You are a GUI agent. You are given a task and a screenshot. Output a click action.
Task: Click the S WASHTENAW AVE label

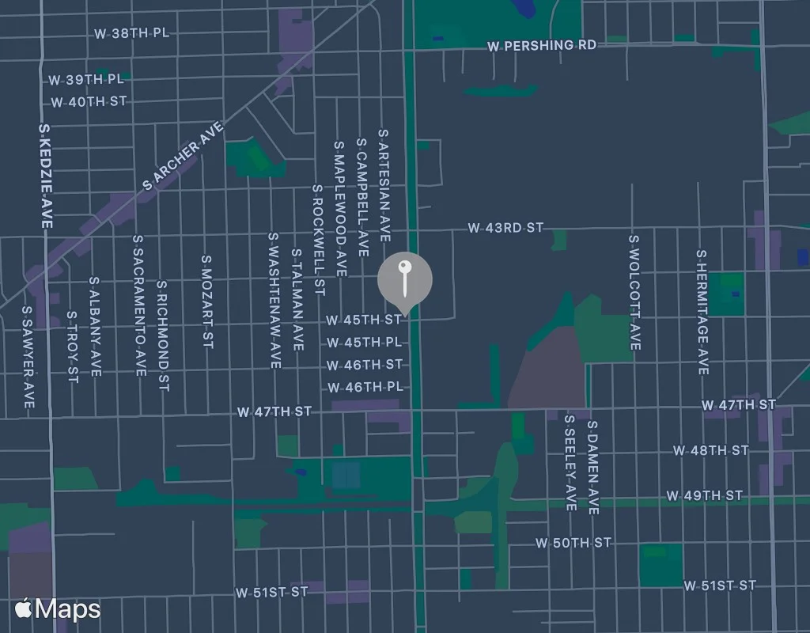click(x=274, y=300)
